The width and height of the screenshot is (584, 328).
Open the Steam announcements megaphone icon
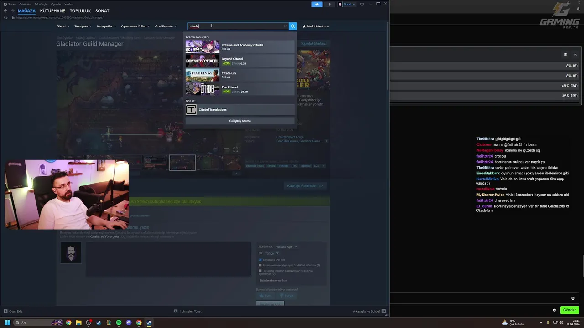317,4
